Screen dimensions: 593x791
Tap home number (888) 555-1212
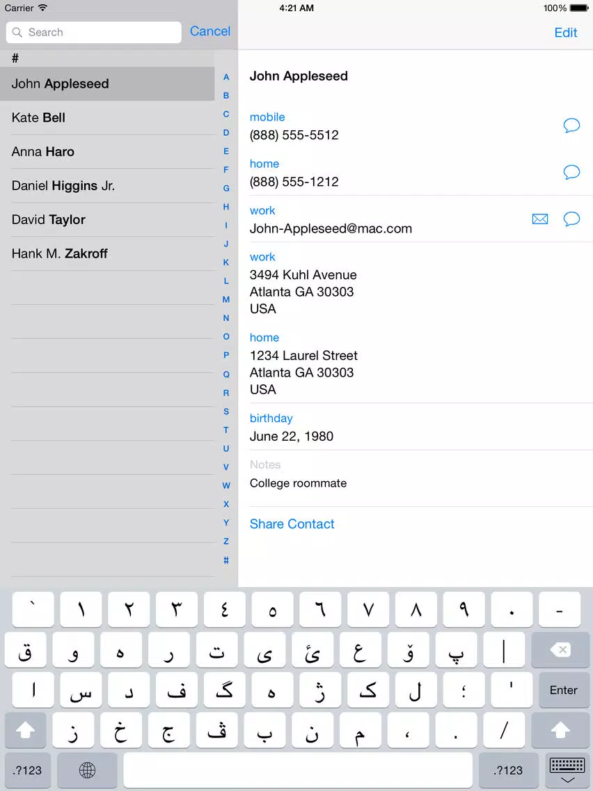coord(294,182)
